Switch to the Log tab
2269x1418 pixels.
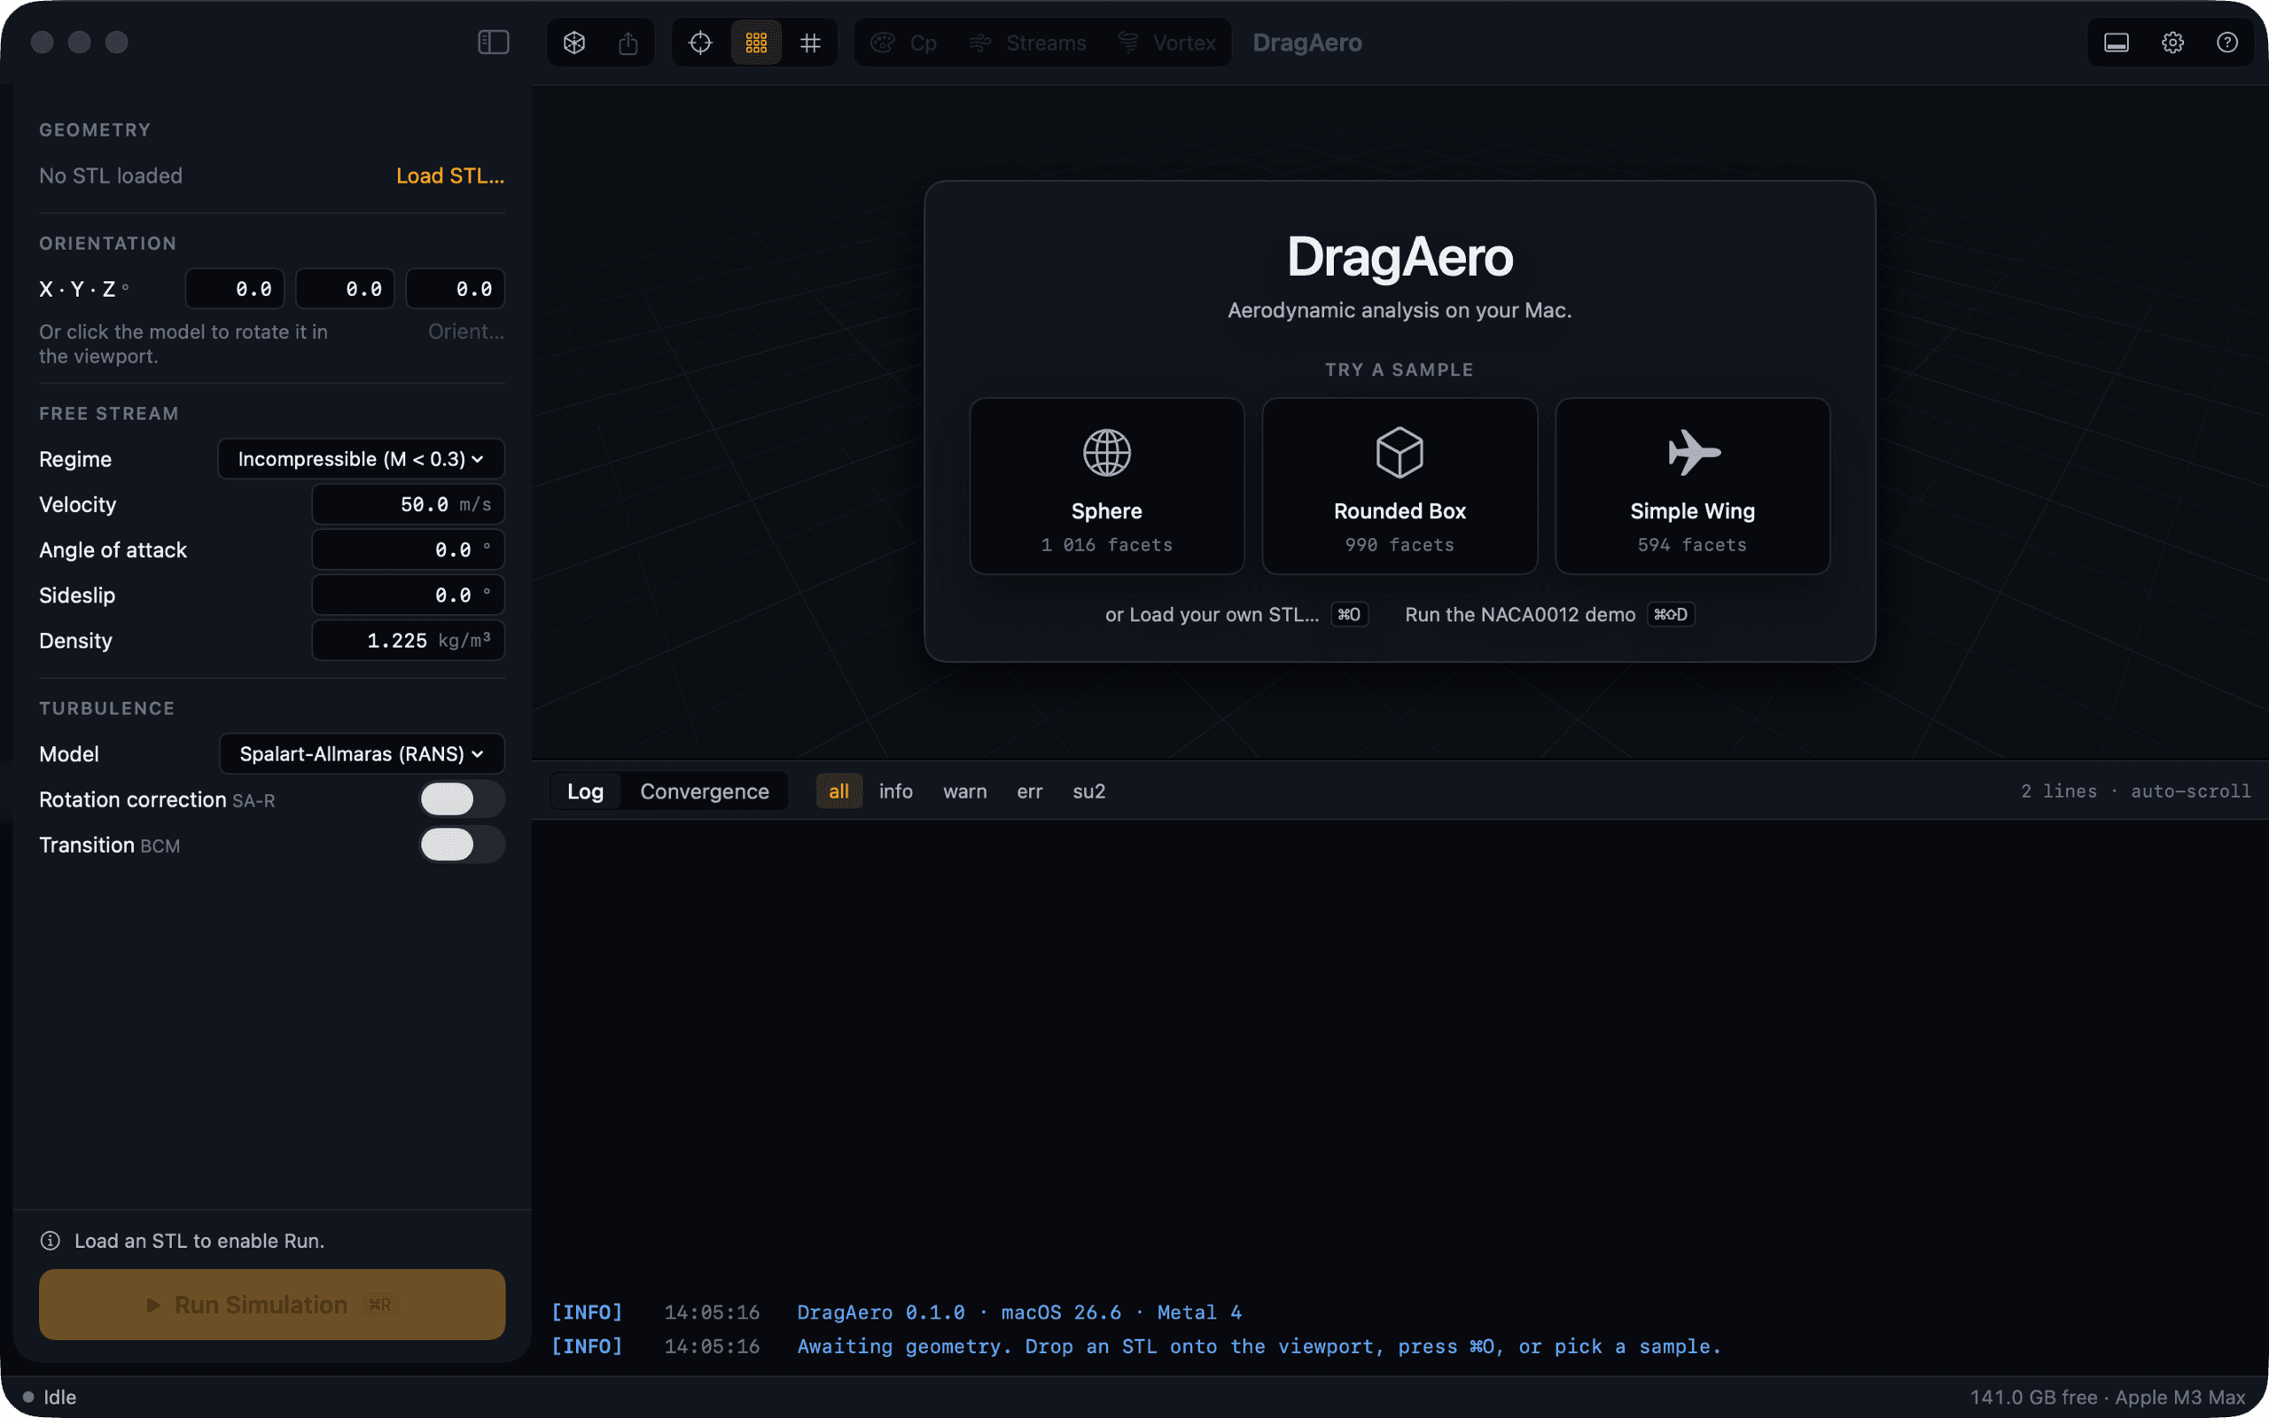[585, 791]
